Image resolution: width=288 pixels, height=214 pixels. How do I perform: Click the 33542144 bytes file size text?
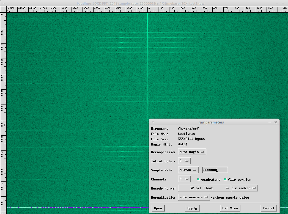[191, 139]
